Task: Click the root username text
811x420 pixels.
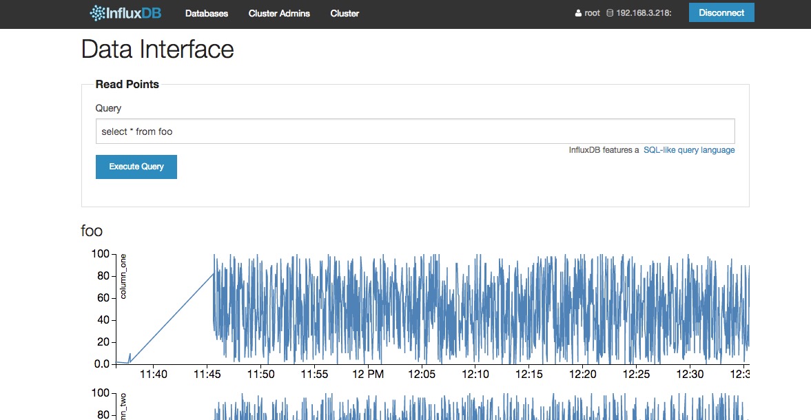Action: pyautogui.click(x=593, y=13)
